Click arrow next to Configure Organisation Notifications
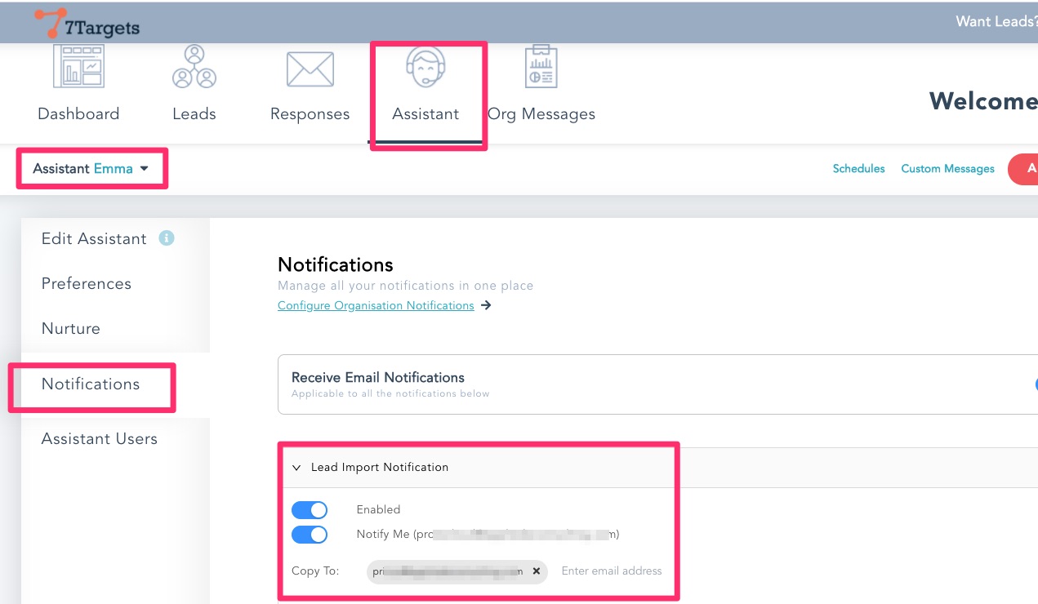 [x=486, y=306]
